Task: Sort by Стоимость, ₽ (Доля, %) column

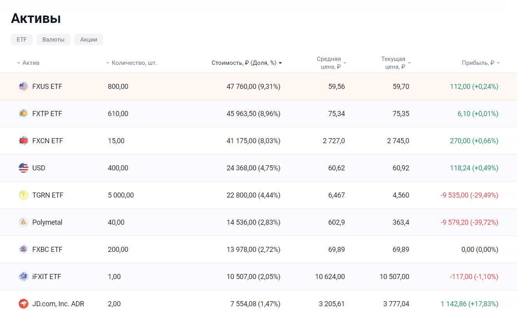Action: click(247, 63)
